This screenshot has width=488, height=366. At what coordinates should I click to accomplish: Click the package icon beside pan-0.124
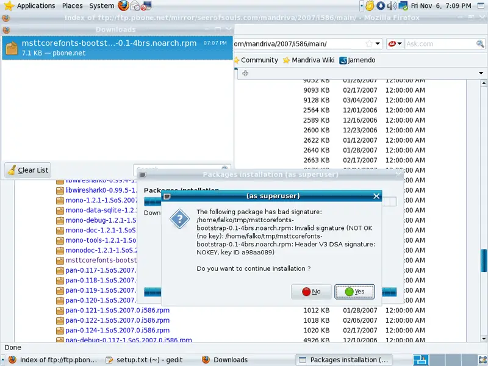(60, 331)
